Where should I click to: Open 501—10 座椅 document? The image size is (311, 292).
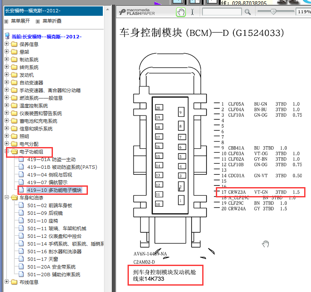pyautogui.click(x=43, y=221)
